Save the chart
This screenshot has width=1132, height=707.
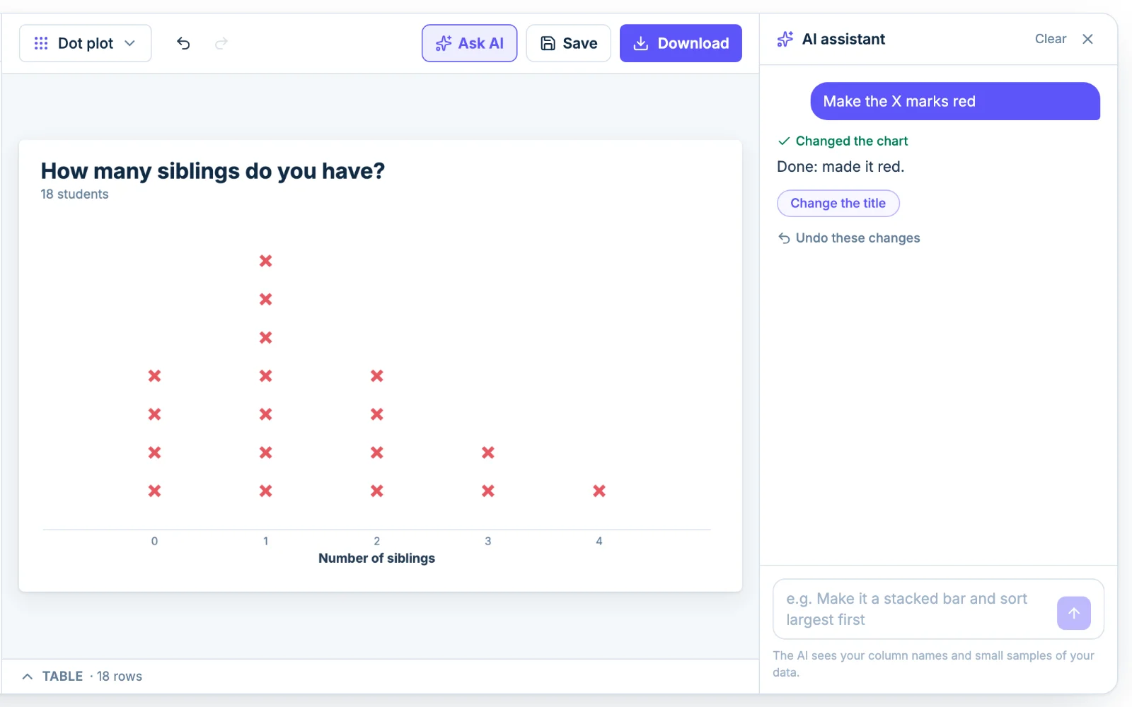(568, 43)
